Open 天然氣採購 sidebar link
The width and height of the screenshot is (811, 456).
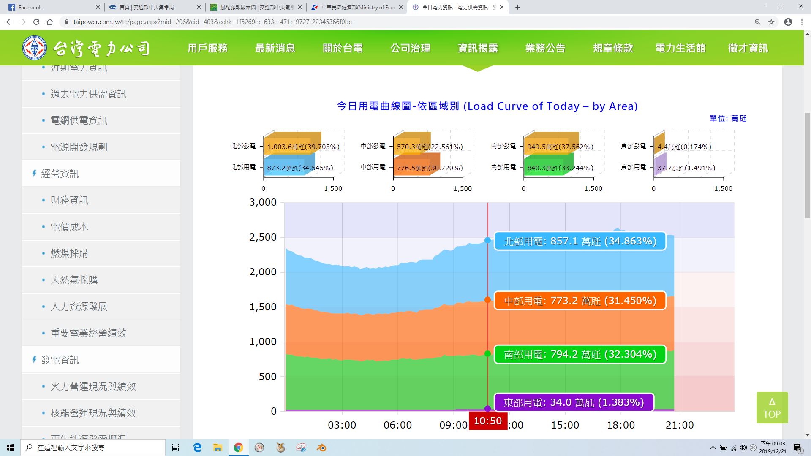[x=101, y=280]
